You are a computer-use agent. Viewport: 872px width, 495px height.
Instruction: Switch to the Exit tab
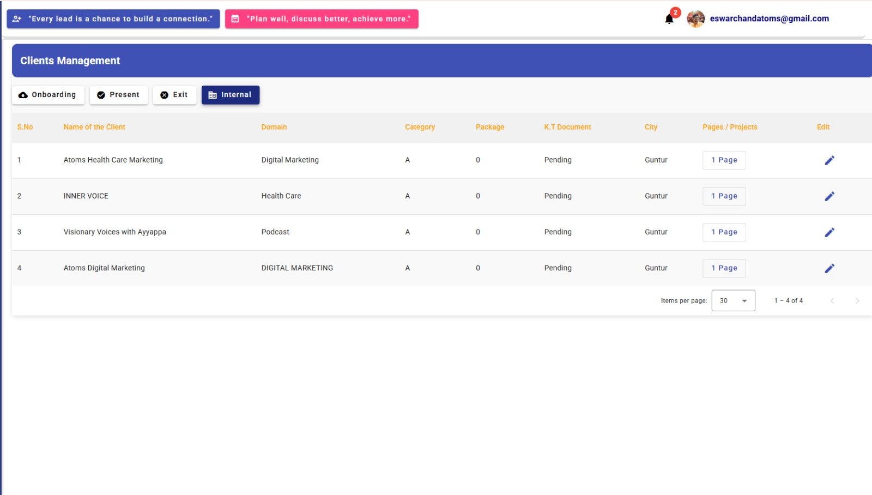[x=174, y=95]
